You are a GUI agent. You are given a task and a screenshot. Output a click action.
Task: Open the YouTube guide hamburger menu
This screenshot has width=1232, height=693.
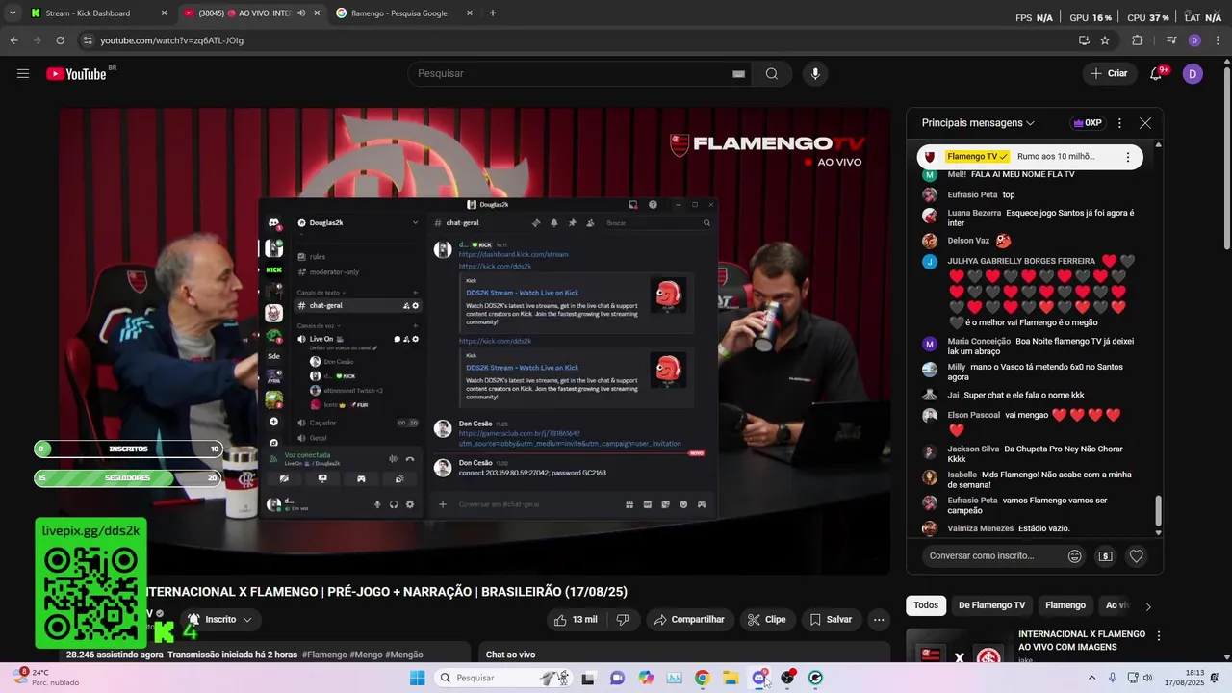(23, 74)
